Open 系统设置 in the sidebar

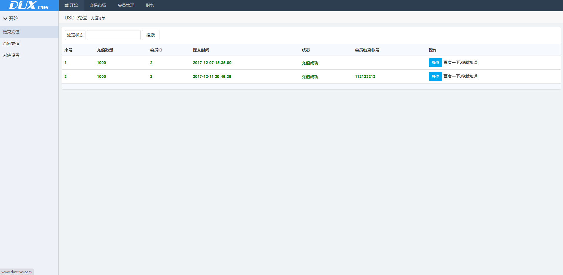pos(11,55)
